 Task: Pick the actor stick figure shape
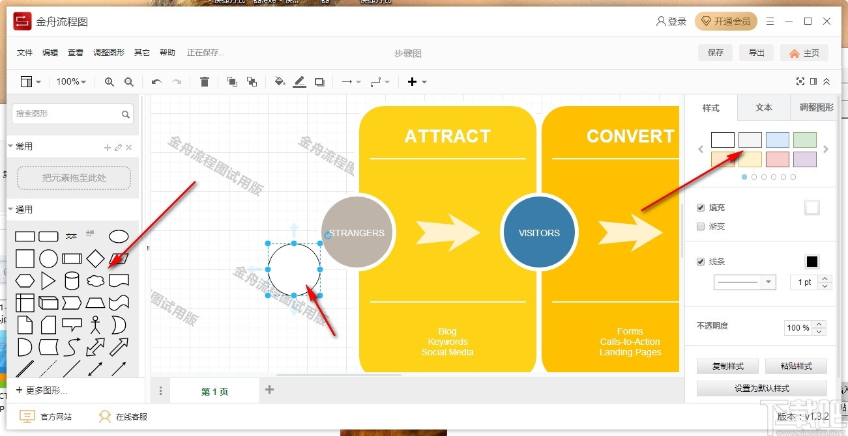pos(95,324)
